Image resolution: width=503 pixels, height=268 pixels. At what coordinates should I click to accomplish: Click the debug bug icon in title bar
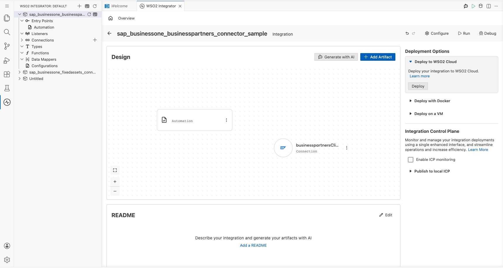(x=481, y=6)
